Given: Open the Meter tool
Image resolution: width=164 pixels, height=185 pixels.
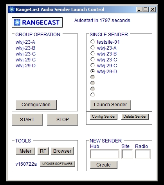Looking at the screenshot, I should tap(25, 151).
